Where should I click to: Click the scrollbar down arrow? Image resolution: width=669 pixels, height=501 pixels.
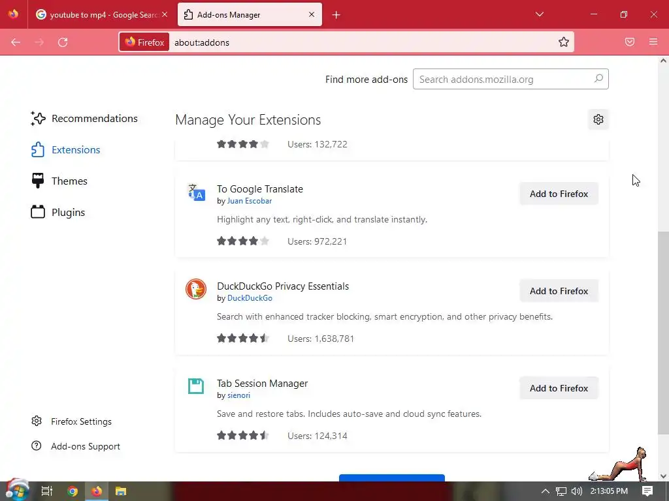click(x=663, y=476)
